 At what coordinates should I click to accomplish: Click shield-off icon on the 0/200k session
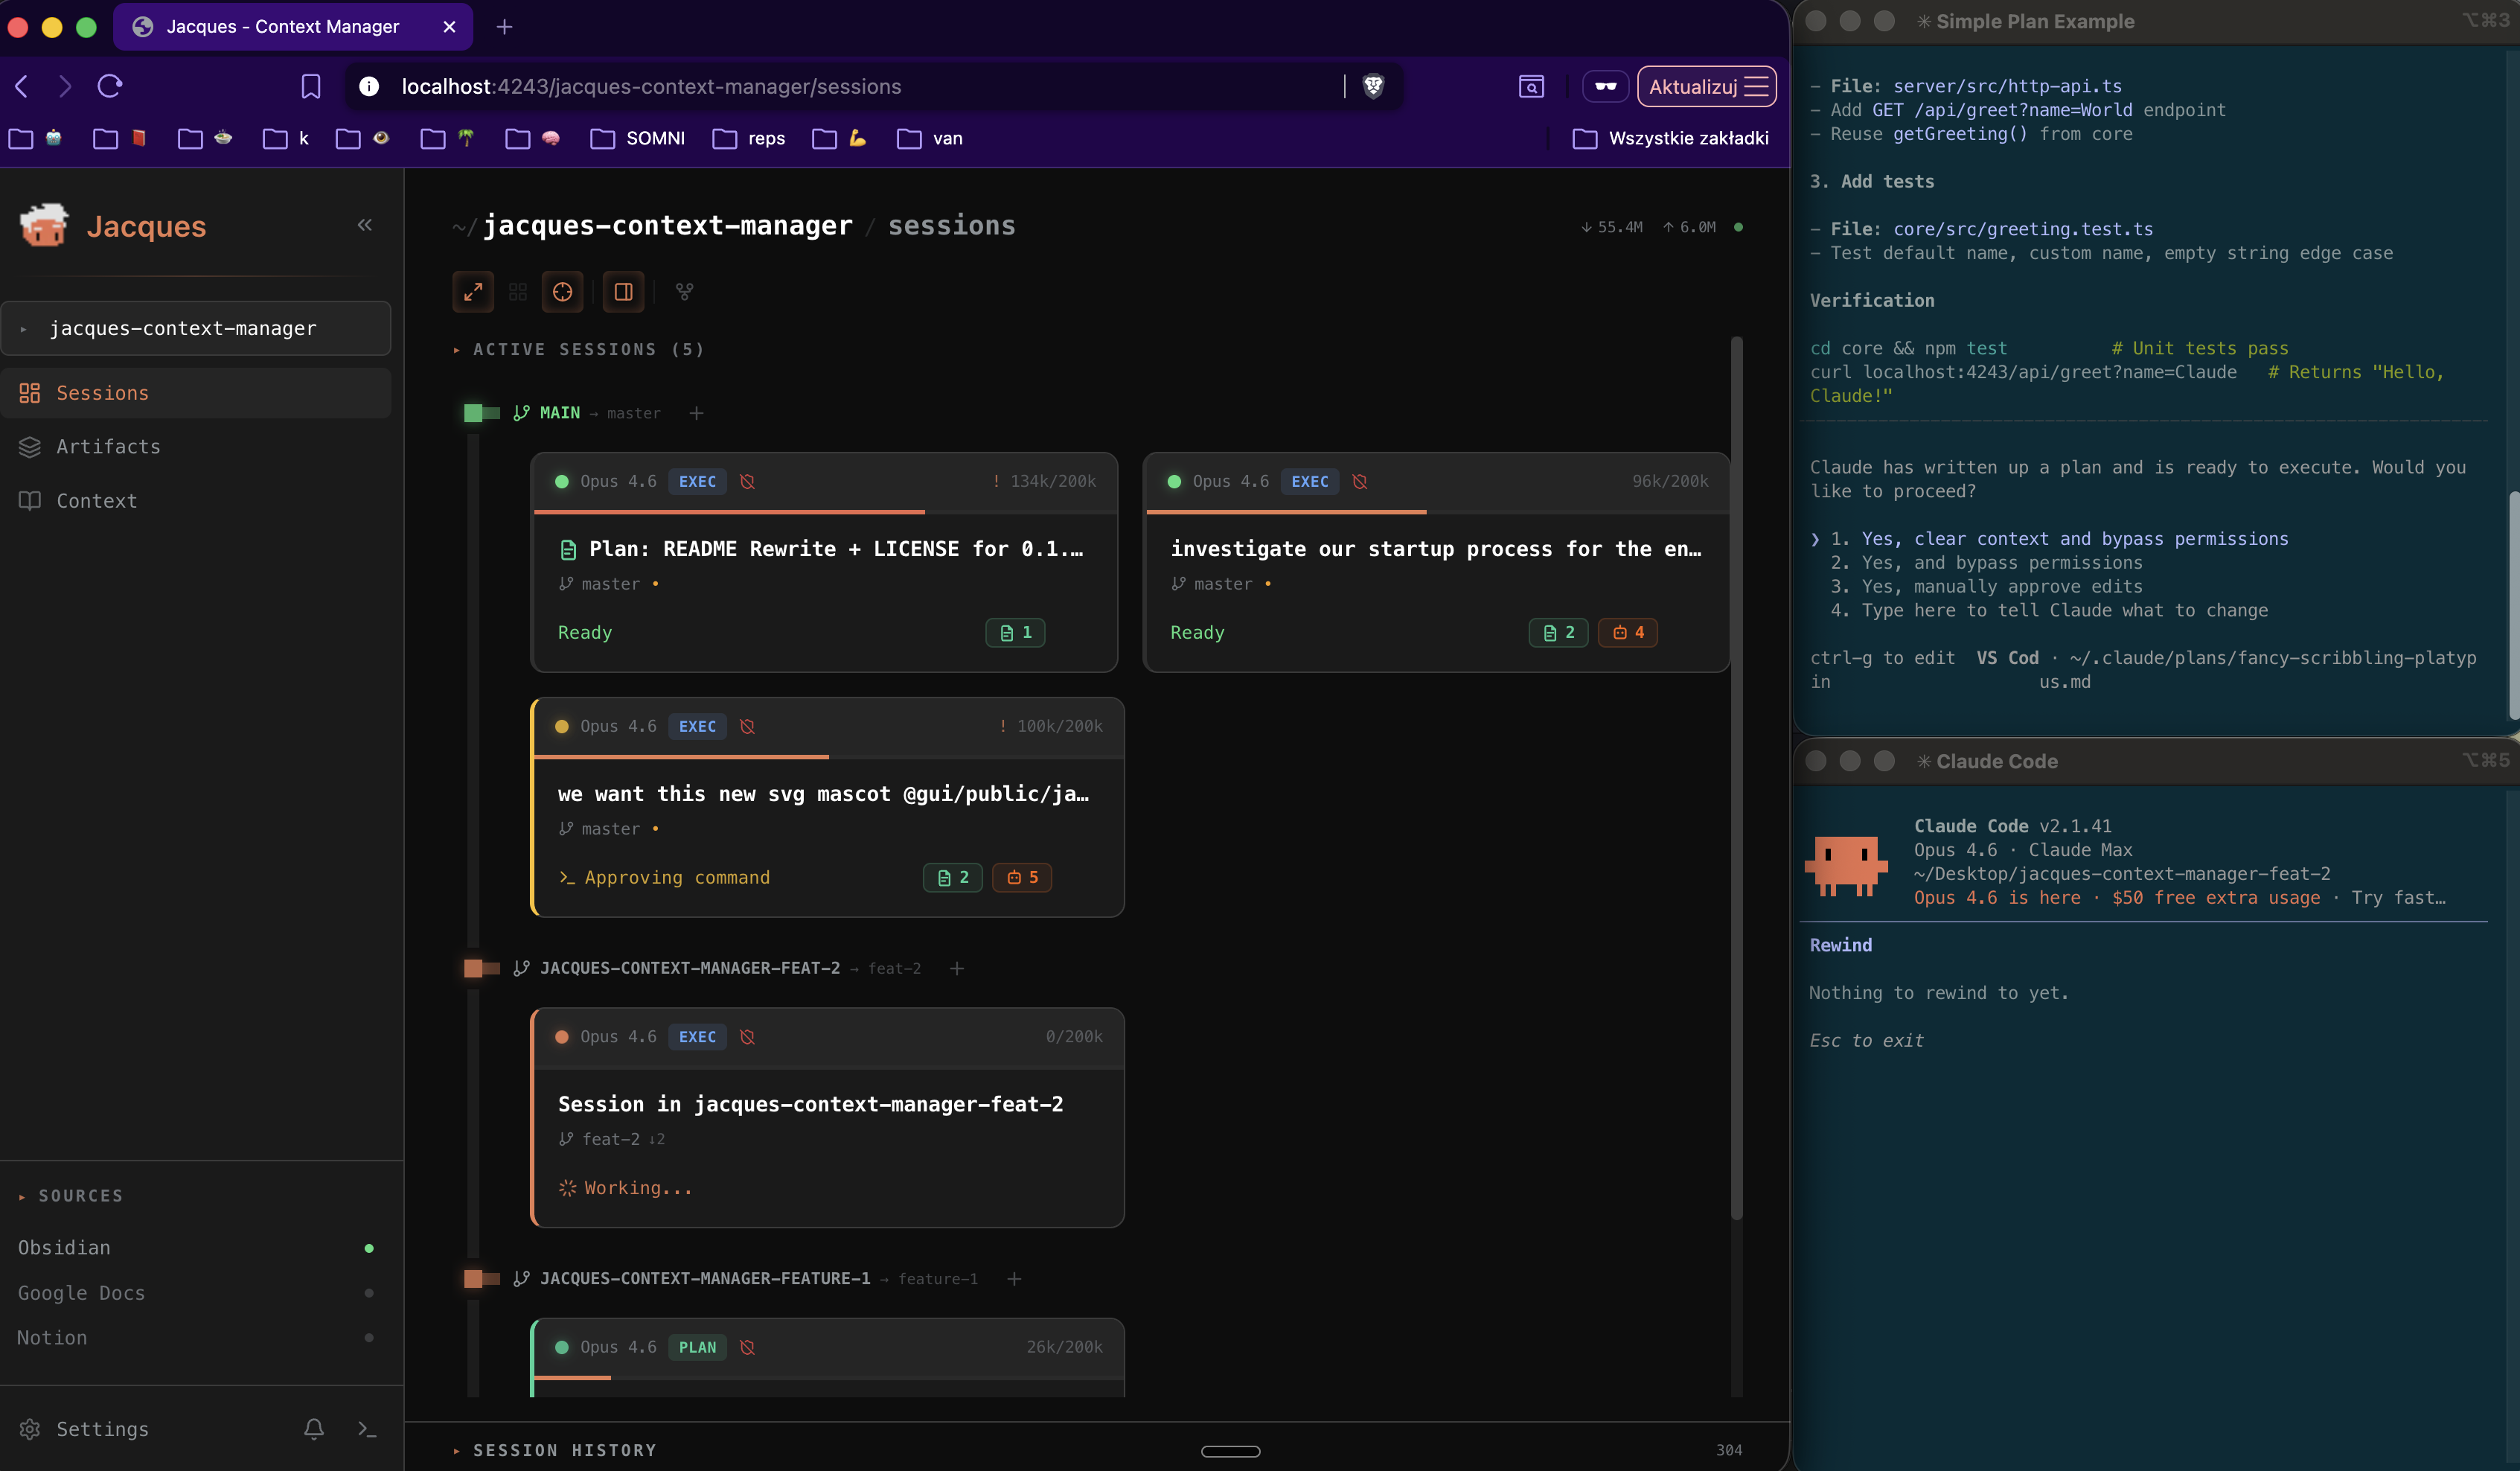(x=747, y=1037)
